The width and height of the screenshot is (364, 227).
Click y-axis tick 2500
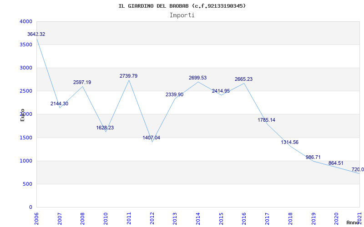point(26,91)
